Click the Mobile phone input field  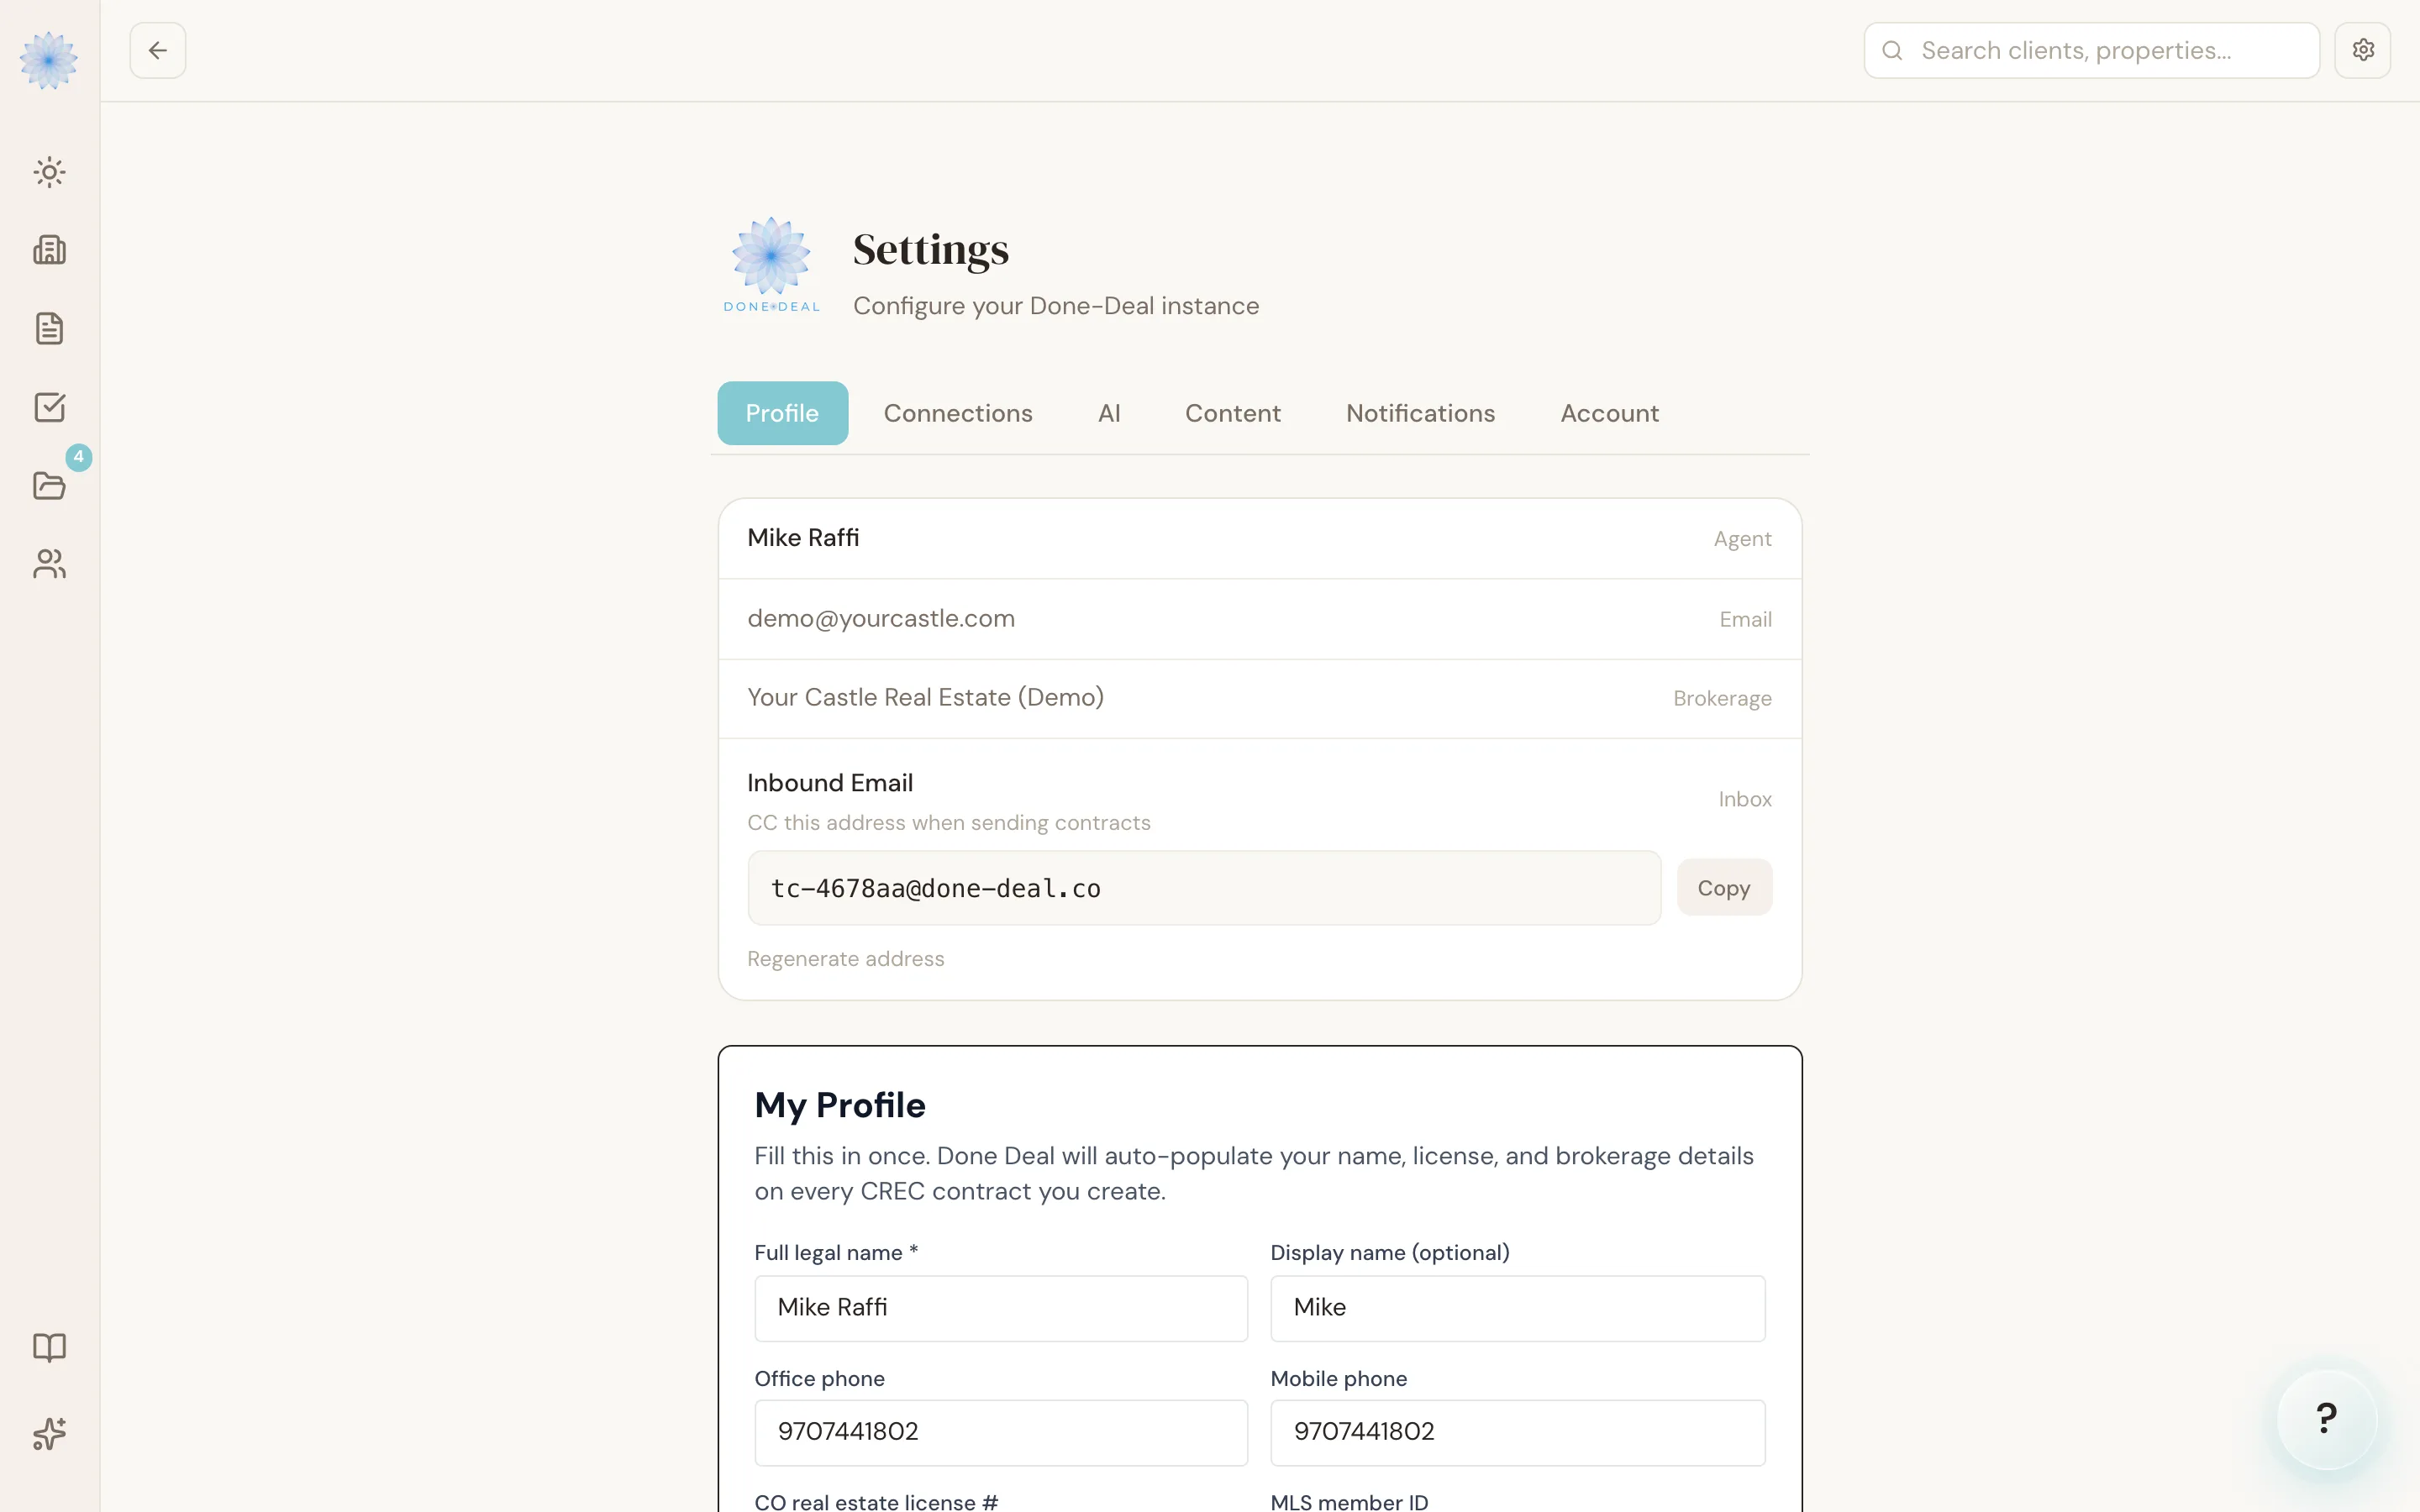[x=1518, y=1432]
